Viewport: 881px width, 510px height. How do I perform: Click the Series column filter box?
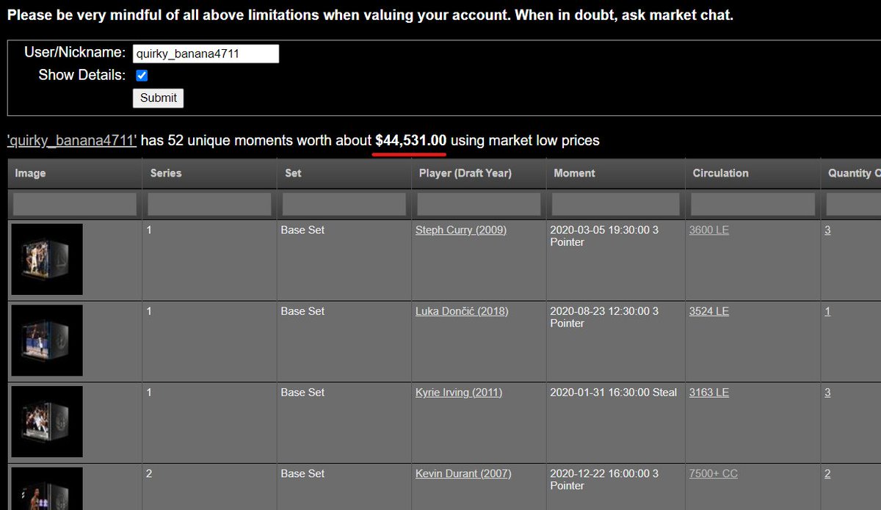pyautogui.click(x=209, y=204)
